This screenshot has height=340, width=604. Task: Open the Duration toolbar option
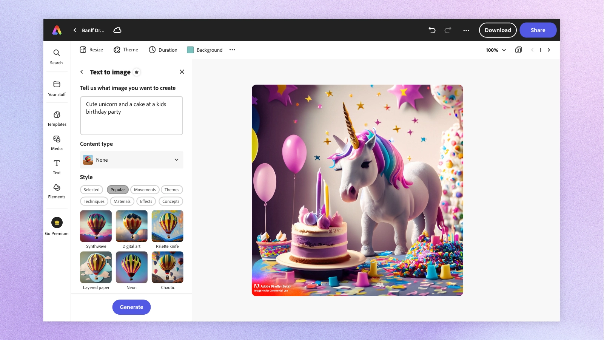tap(163, 50)
